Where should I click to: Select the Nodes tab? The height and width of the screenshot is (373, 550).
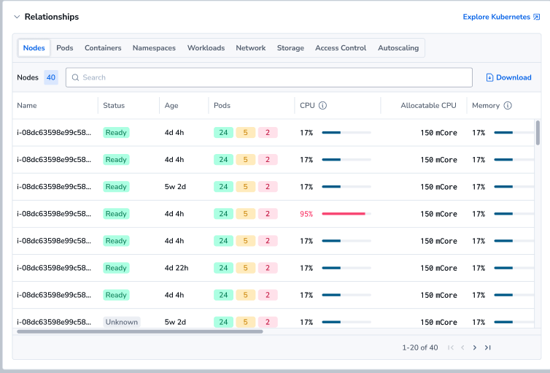pos(34,47)
